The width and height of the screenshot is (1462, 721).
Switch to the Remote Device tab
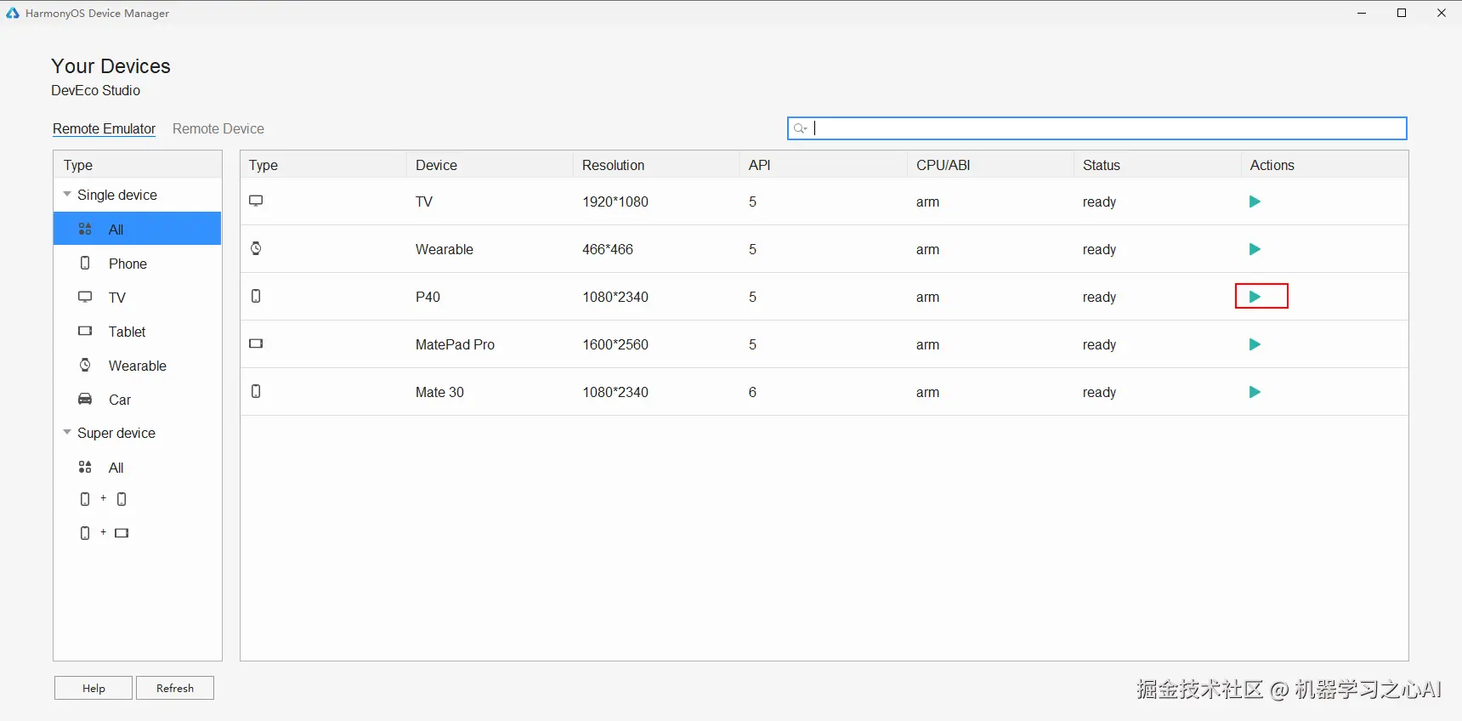(218, 128)
